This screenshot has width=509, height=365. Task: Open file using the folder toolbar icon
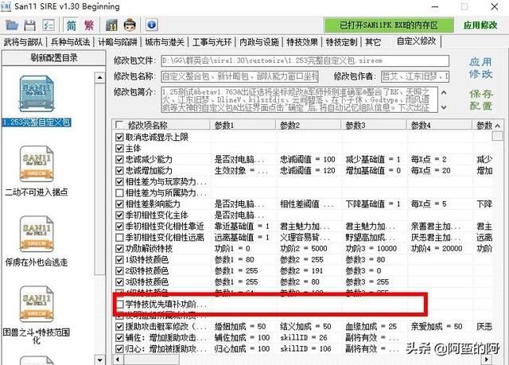pos(12,25)
